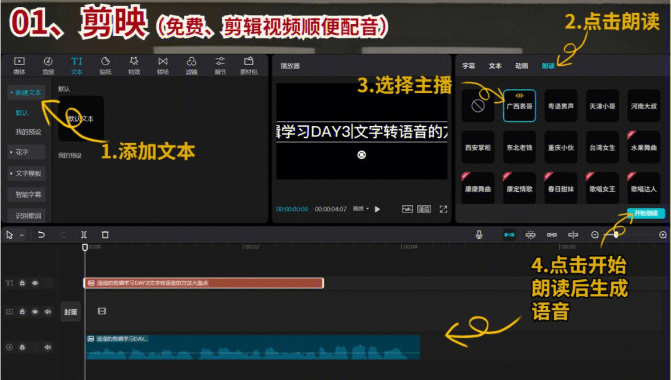Toggle the linkage chain icon

[552, 234]
